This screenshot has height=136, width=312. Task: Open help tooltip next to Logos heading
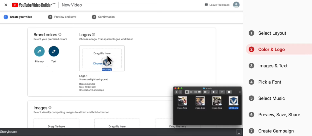click(94, 35)
